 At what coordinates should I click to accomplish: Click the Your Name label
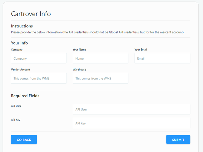click(79, 50)
